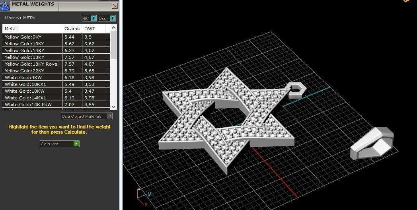Viewport: 417px width, 210px height.
Task: Click the green Calculate play arrow
Action: coord(76,144)
